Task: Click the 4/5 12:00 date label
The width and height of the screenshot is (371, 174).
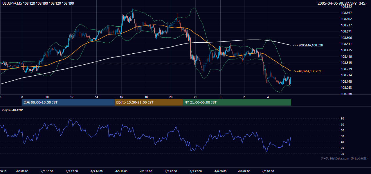Action: (72, 171)
